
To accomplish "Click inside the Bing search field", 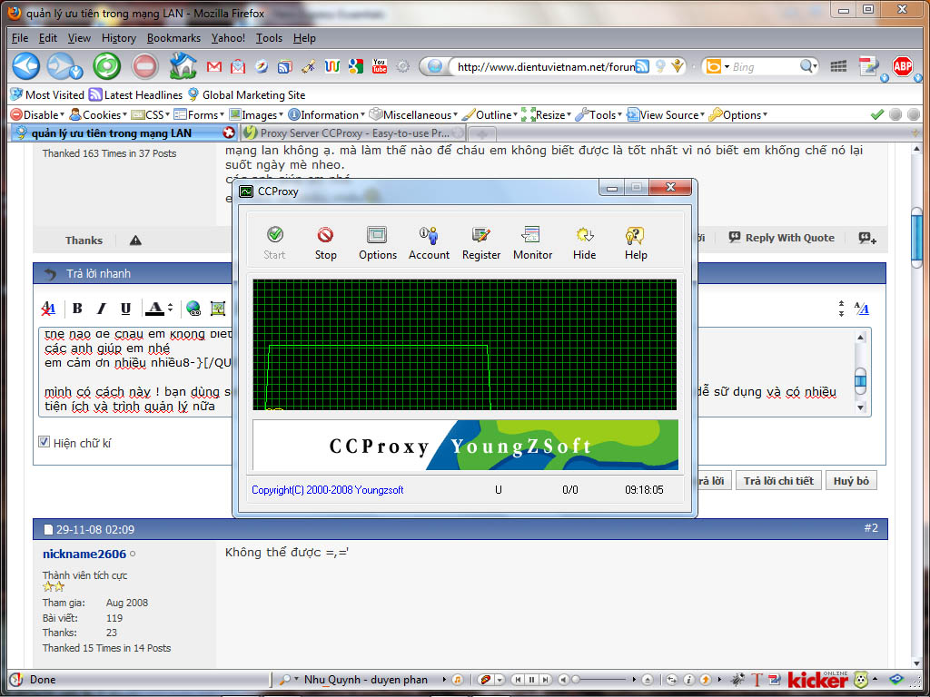I will coord(763,66).
